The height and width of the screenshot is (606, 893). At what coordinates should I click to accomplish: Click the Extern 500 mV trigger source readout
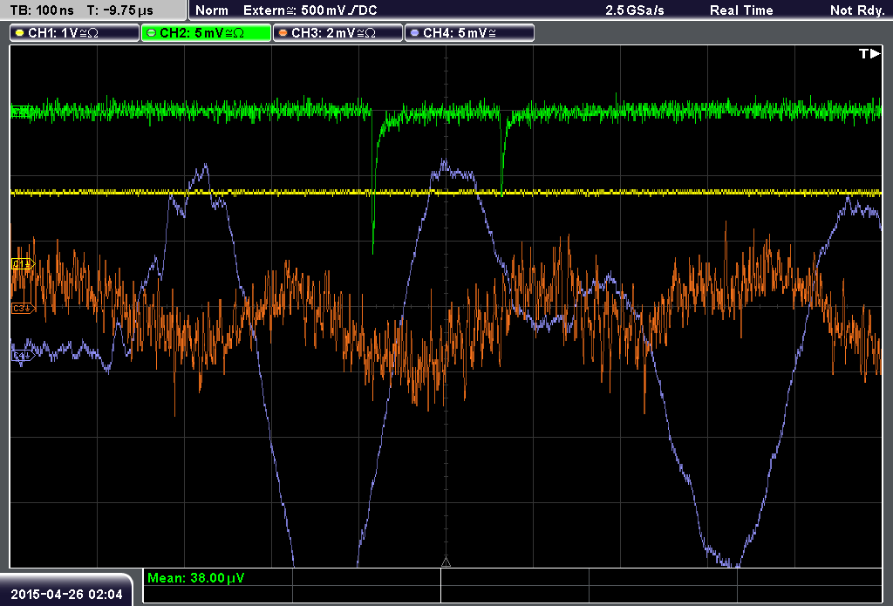(x=310, y=10)
